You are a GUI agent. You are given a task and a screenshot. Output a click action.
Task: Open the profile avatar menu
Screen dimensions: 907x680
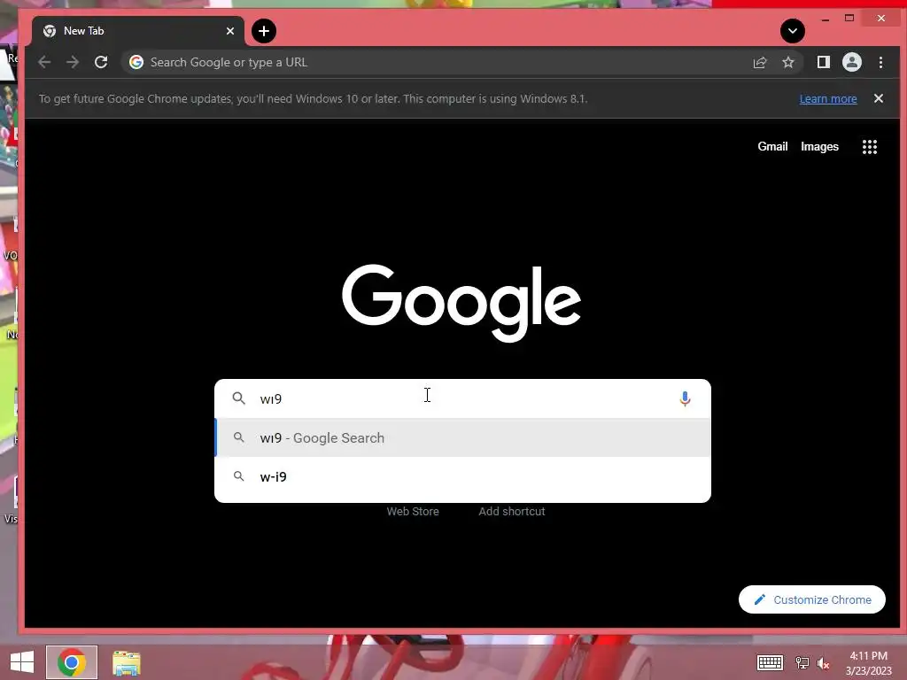coord(852,63)
